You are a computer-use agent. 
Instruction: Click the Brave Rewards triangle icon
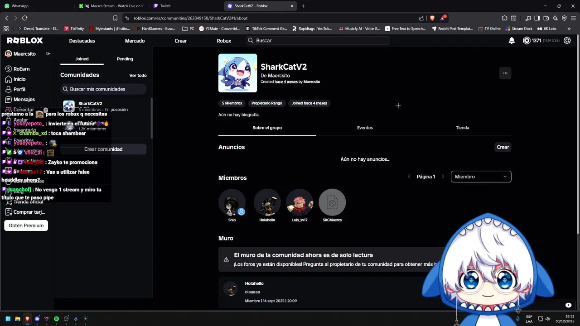pyautogui.click(x=443, y=18)
